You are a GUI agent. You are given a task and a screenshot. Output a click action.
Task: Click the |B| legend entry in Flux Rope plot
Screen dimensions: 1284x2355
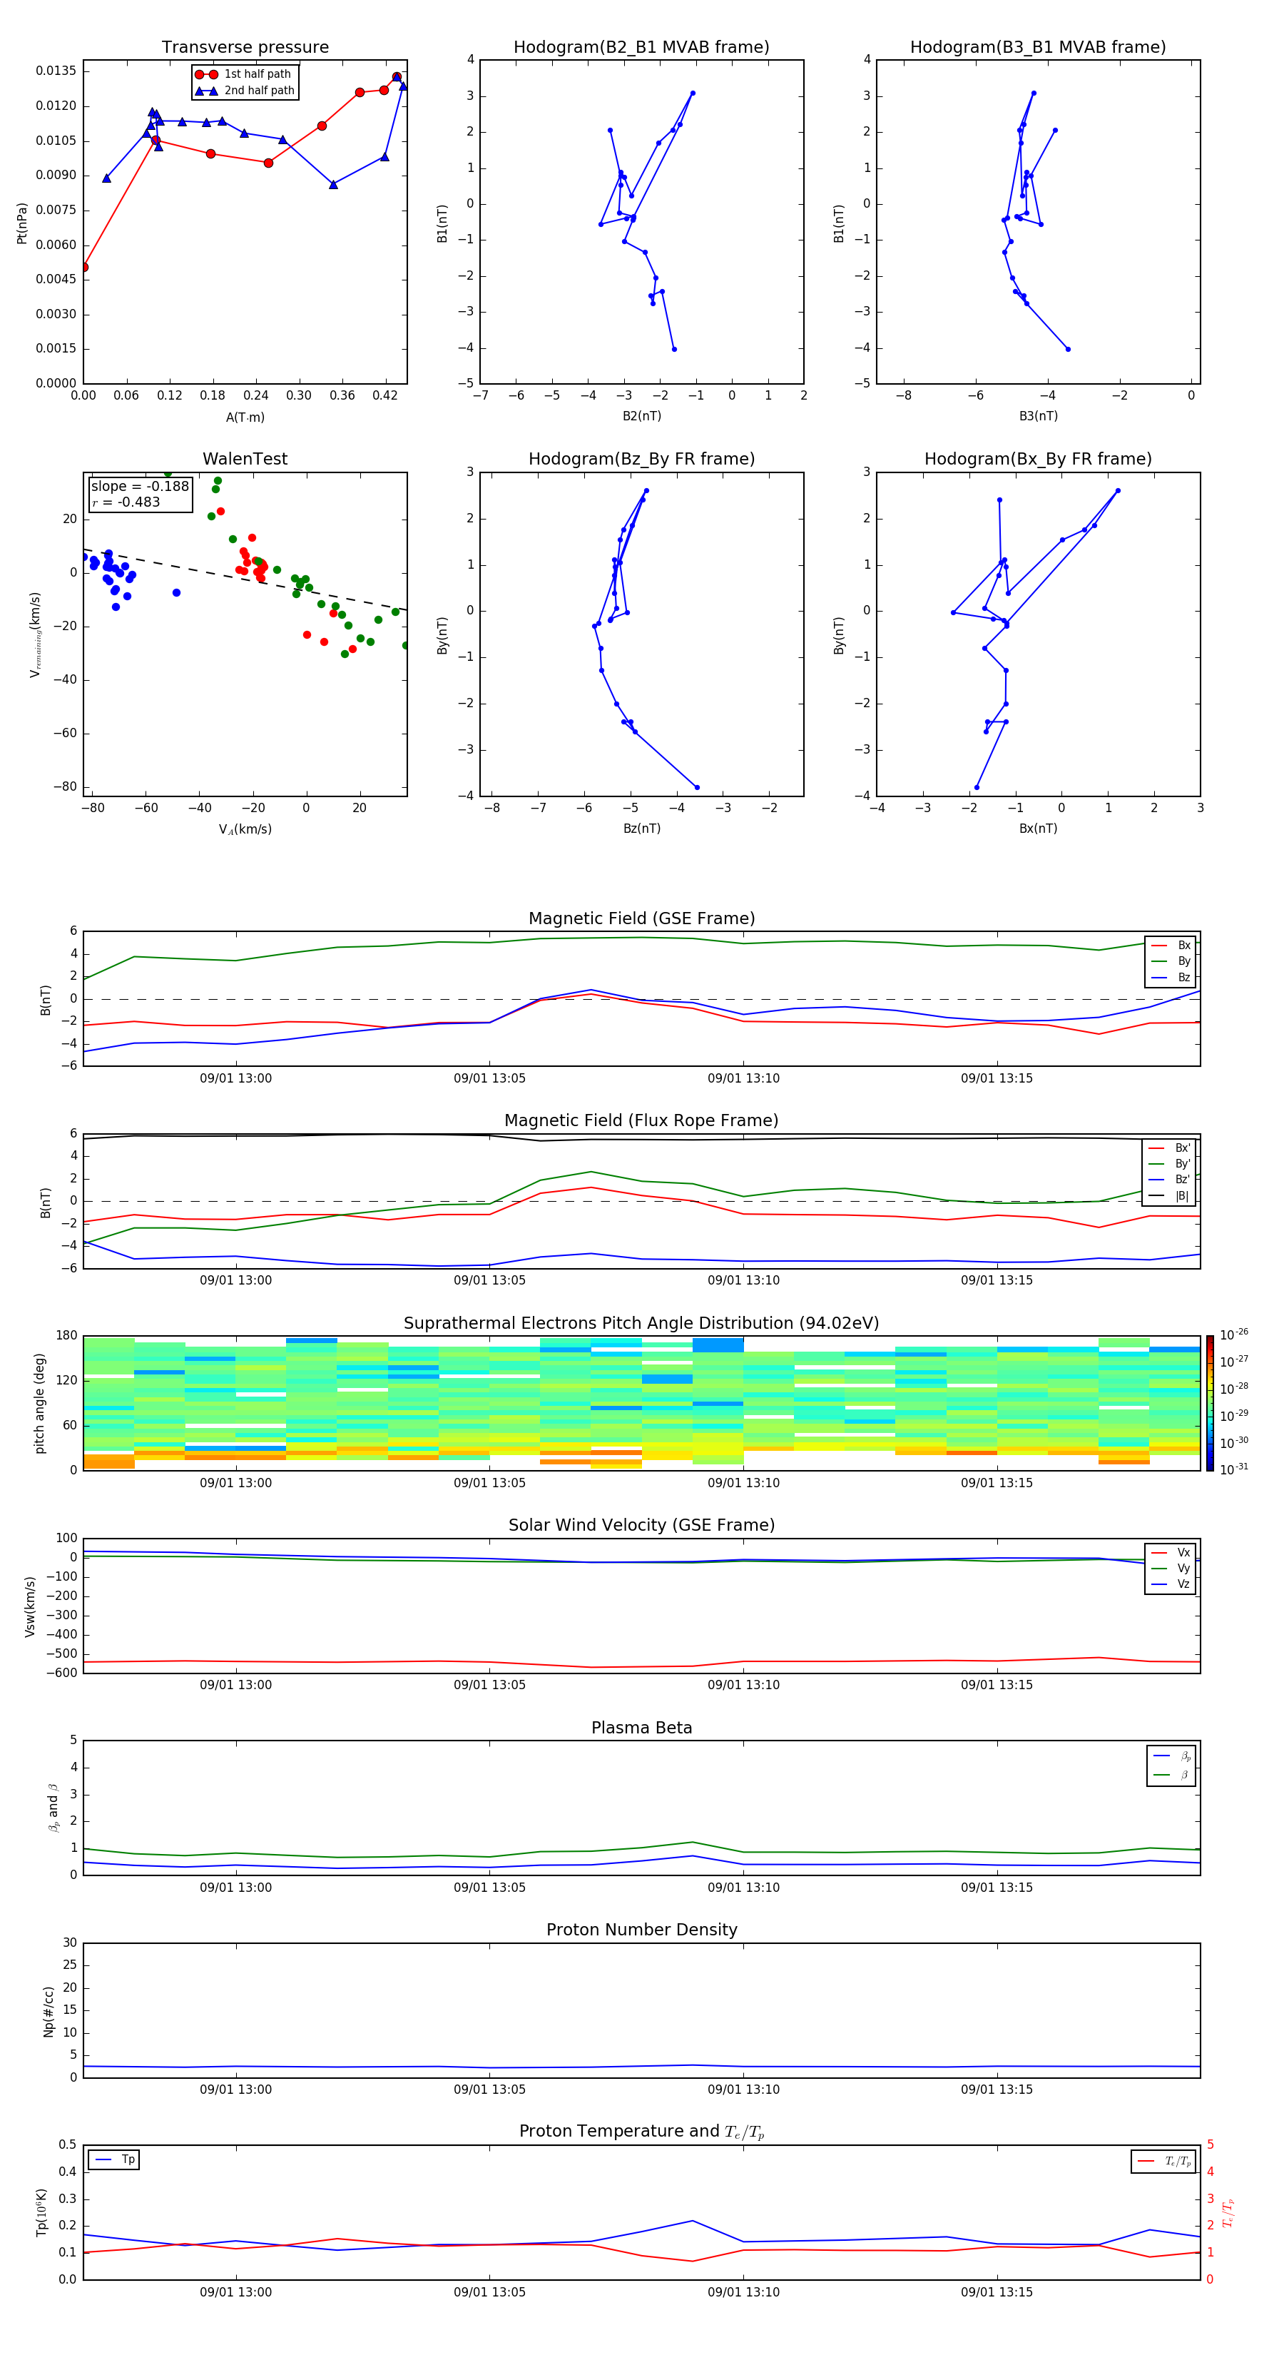tap(1169, 1196)
